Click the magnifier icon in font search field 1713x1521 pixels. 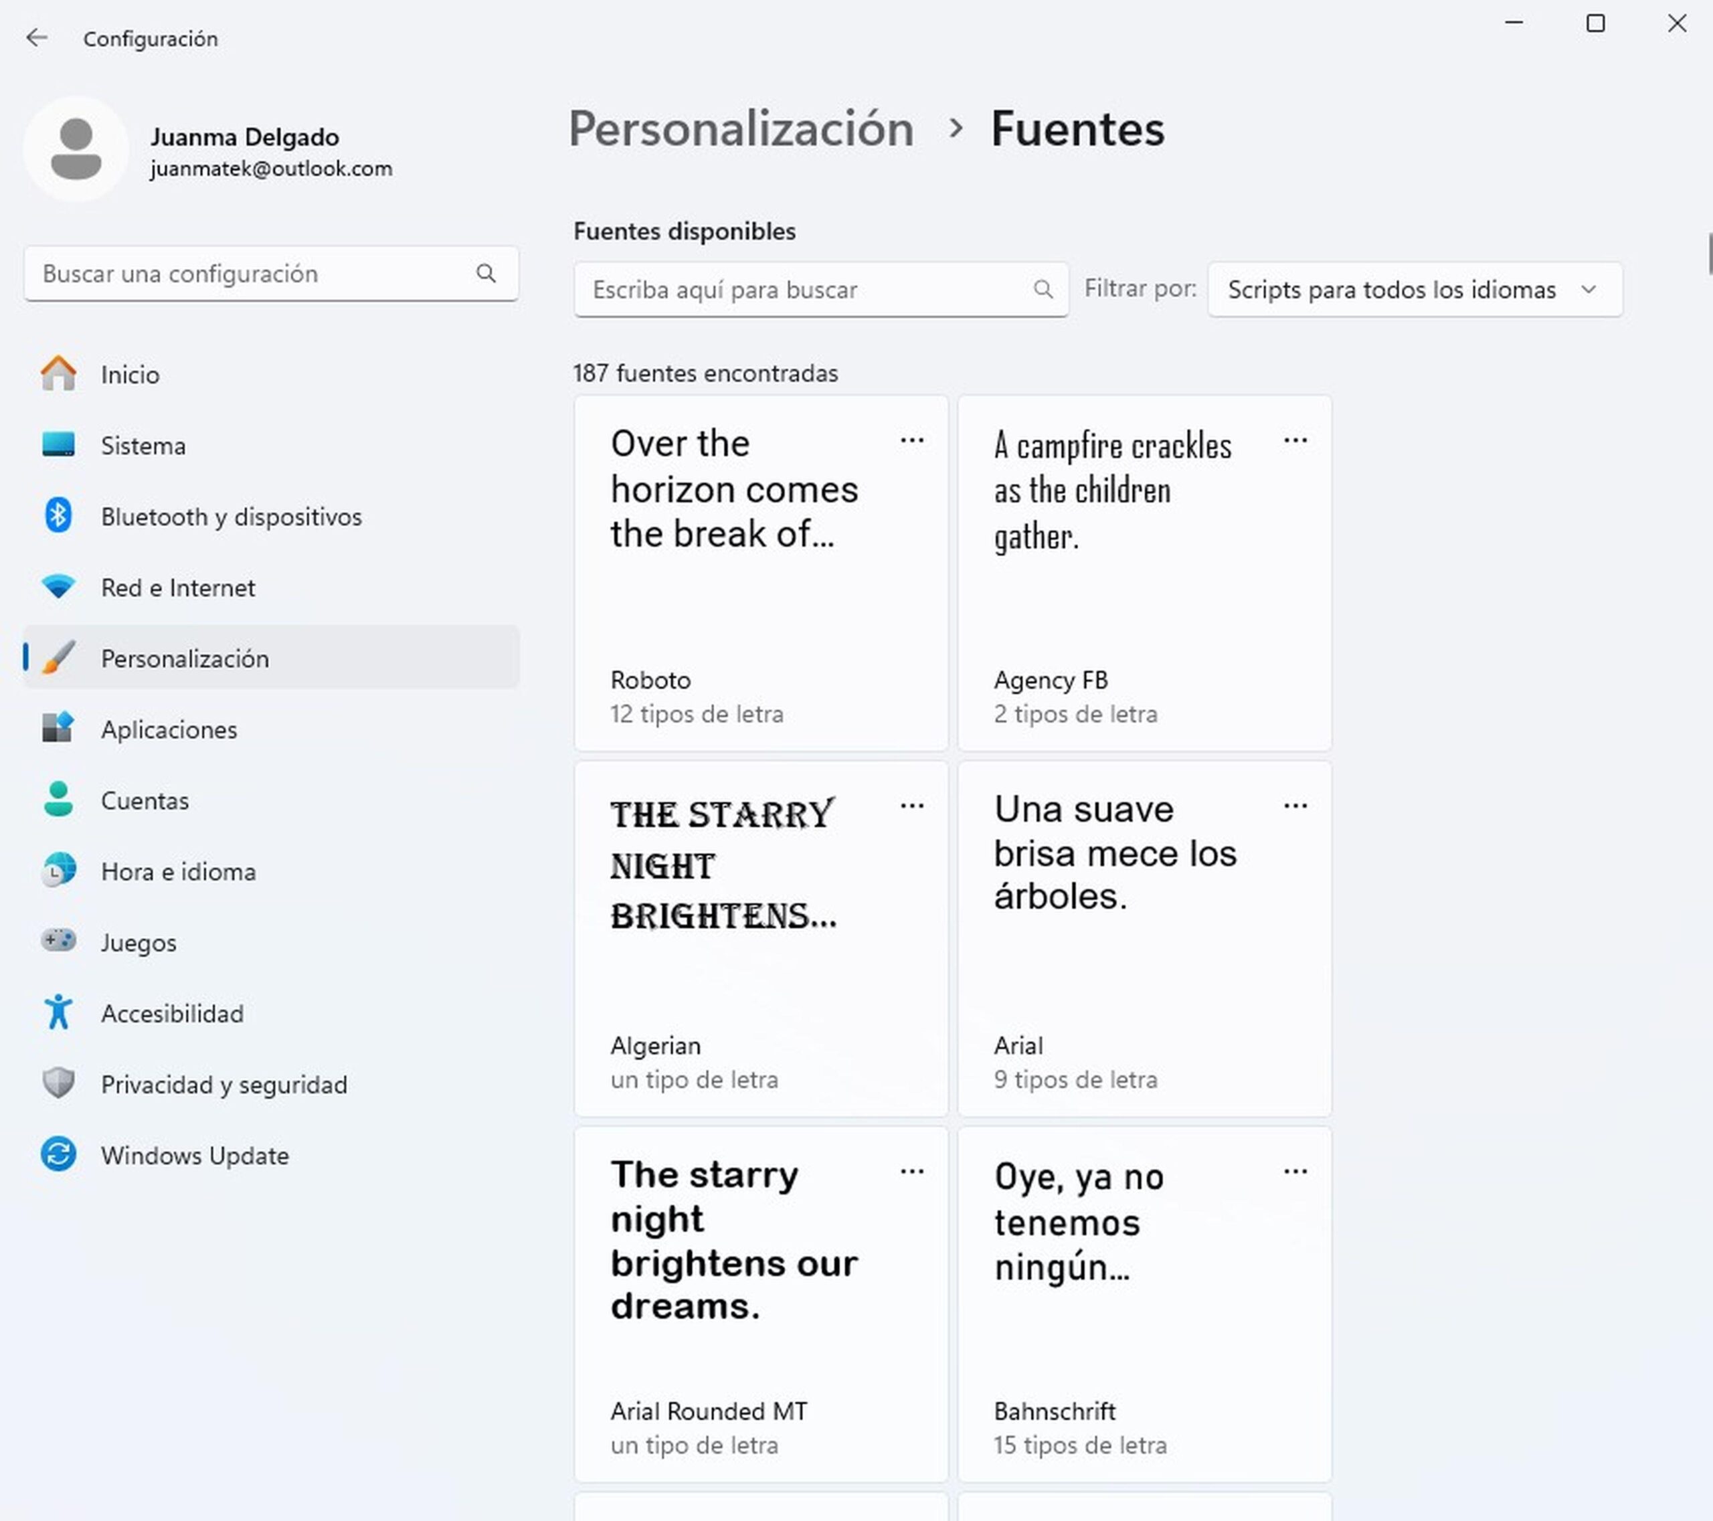1043,290
